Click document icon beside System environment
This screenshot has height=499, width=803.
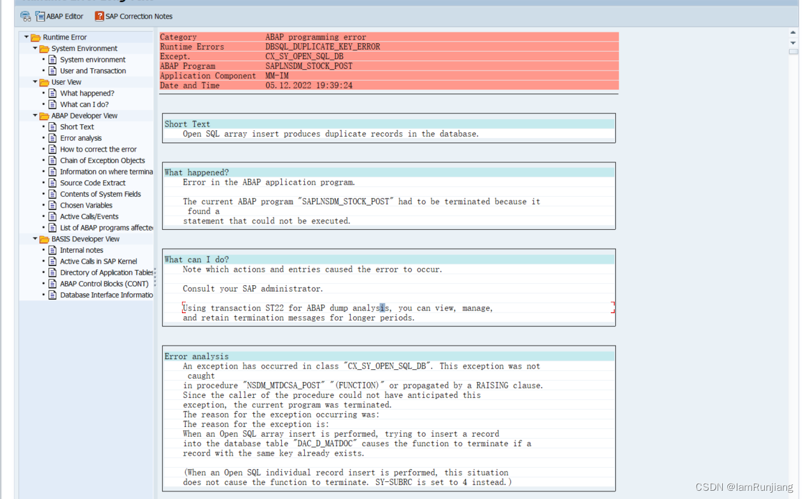(x=53, y=60)
